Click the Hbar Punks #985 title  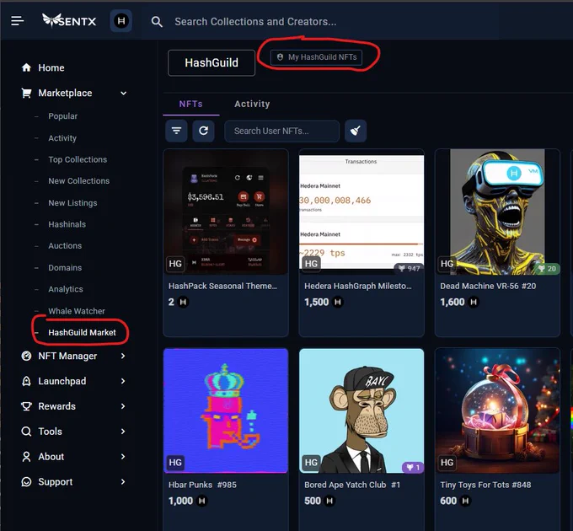coord(202,485)
